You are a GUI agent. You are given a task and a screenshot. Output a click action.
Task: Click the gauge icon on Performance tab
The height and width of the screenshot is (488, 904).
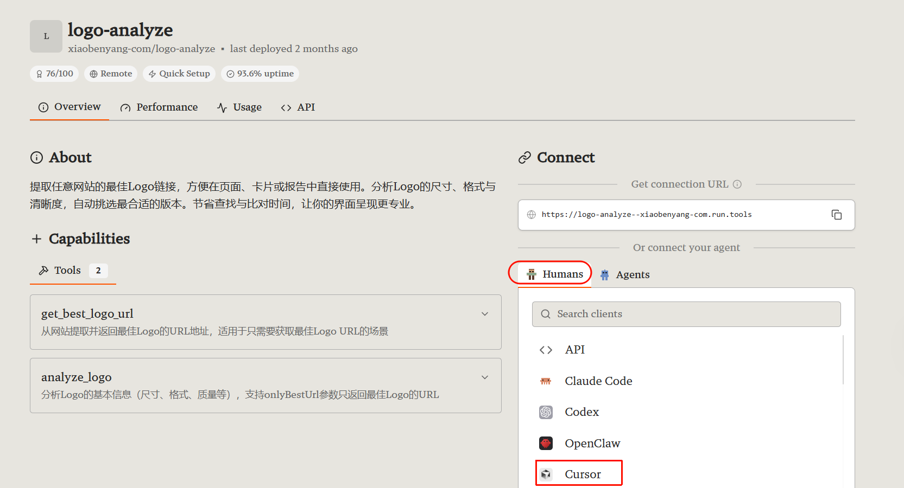[x=125, y=108]
